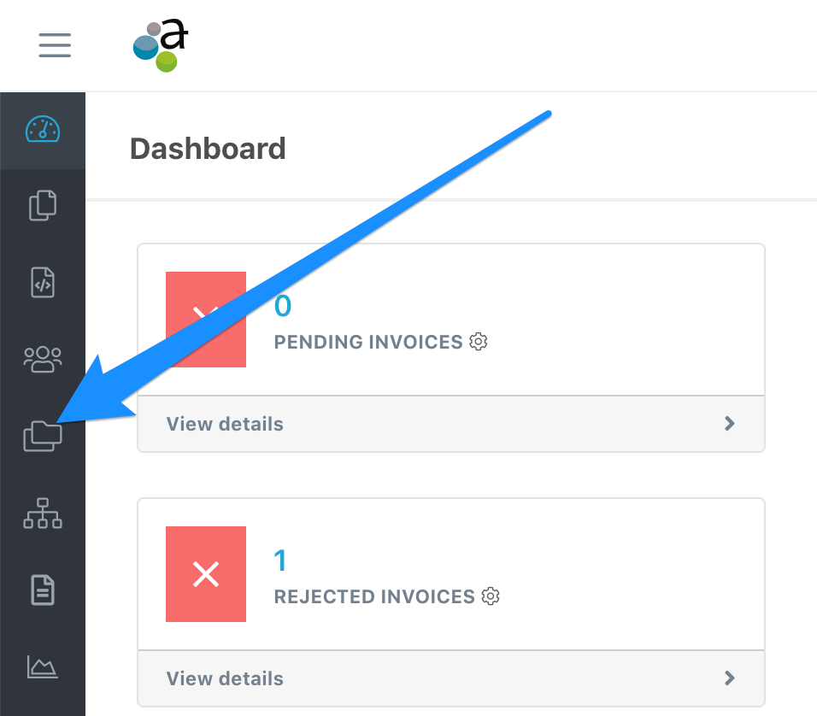Open Rejected Invoices gear settings
This screenshot has height=716, width=817.
[x=491, y=596]
